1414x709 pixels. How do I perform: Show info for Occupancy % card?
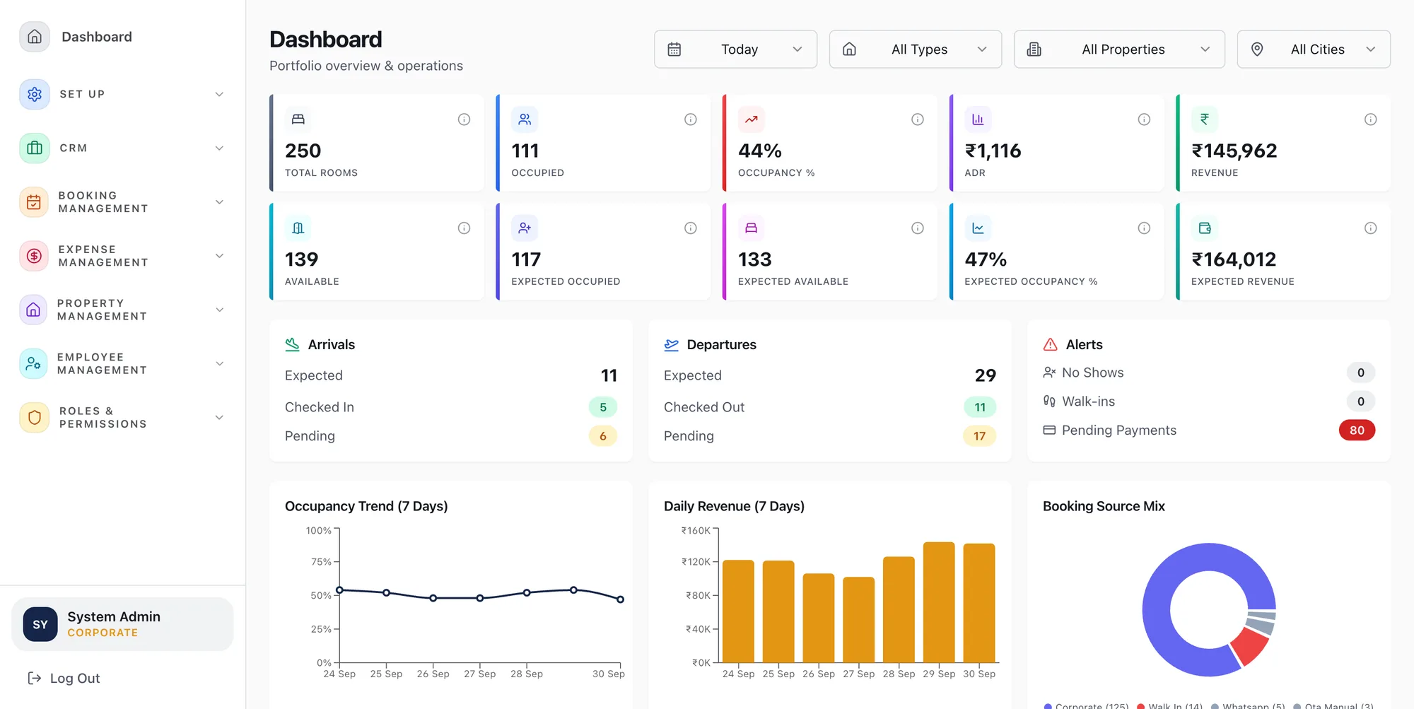pyautogui.click(x=918, y=119)
